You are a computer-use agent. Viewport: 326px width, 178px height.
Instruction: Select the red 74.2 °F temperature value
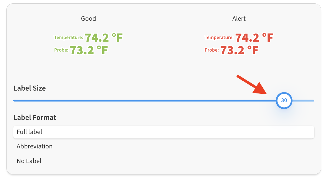254,38
